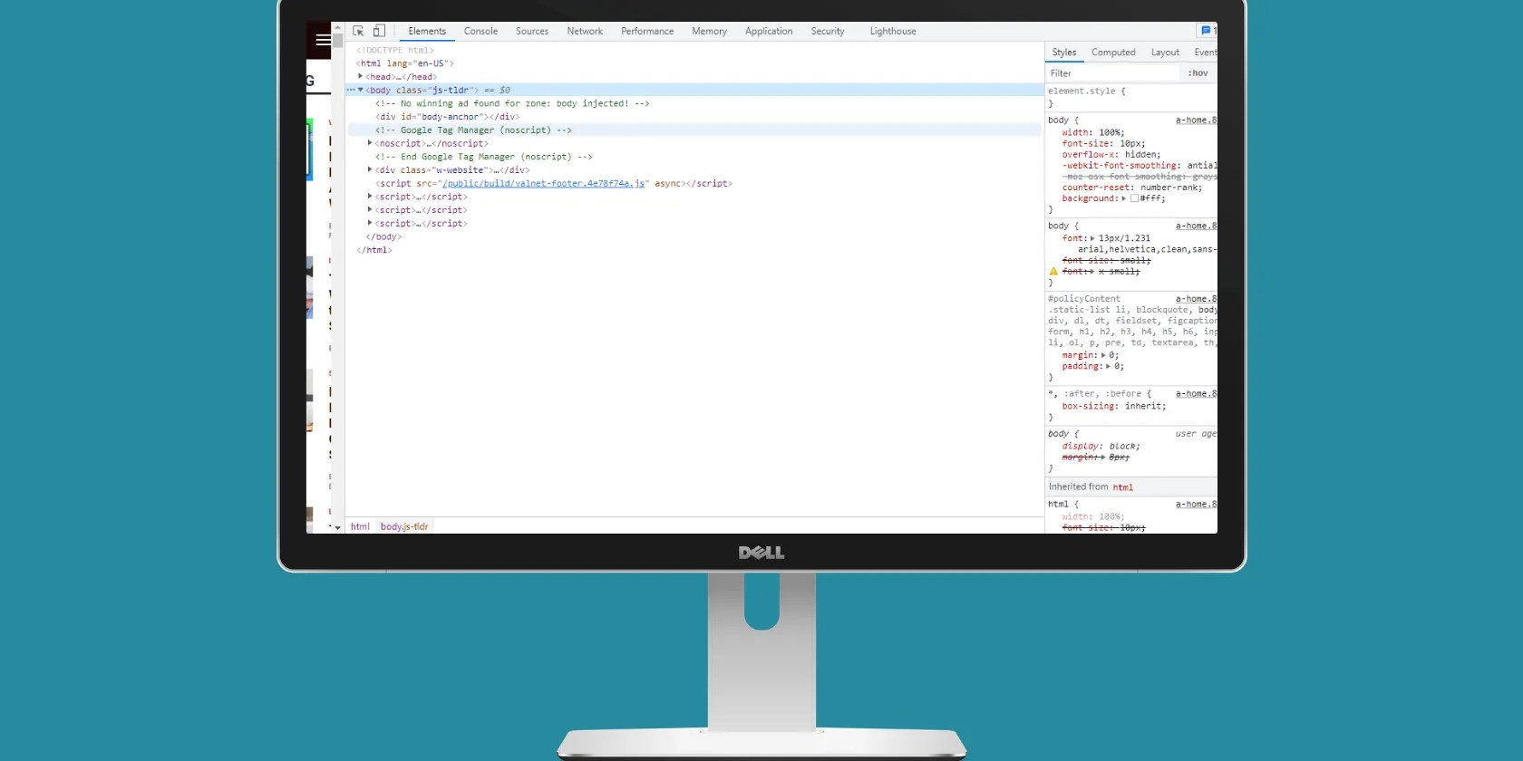
Task: Open the Performance tab
Action: point(647,31)
